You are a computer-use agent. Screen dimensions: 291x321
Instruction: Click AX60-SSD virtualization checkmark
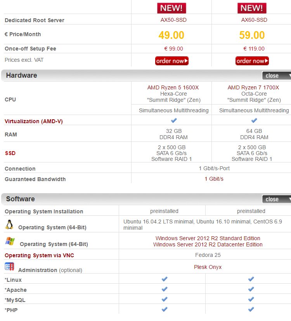coord(254,120)
